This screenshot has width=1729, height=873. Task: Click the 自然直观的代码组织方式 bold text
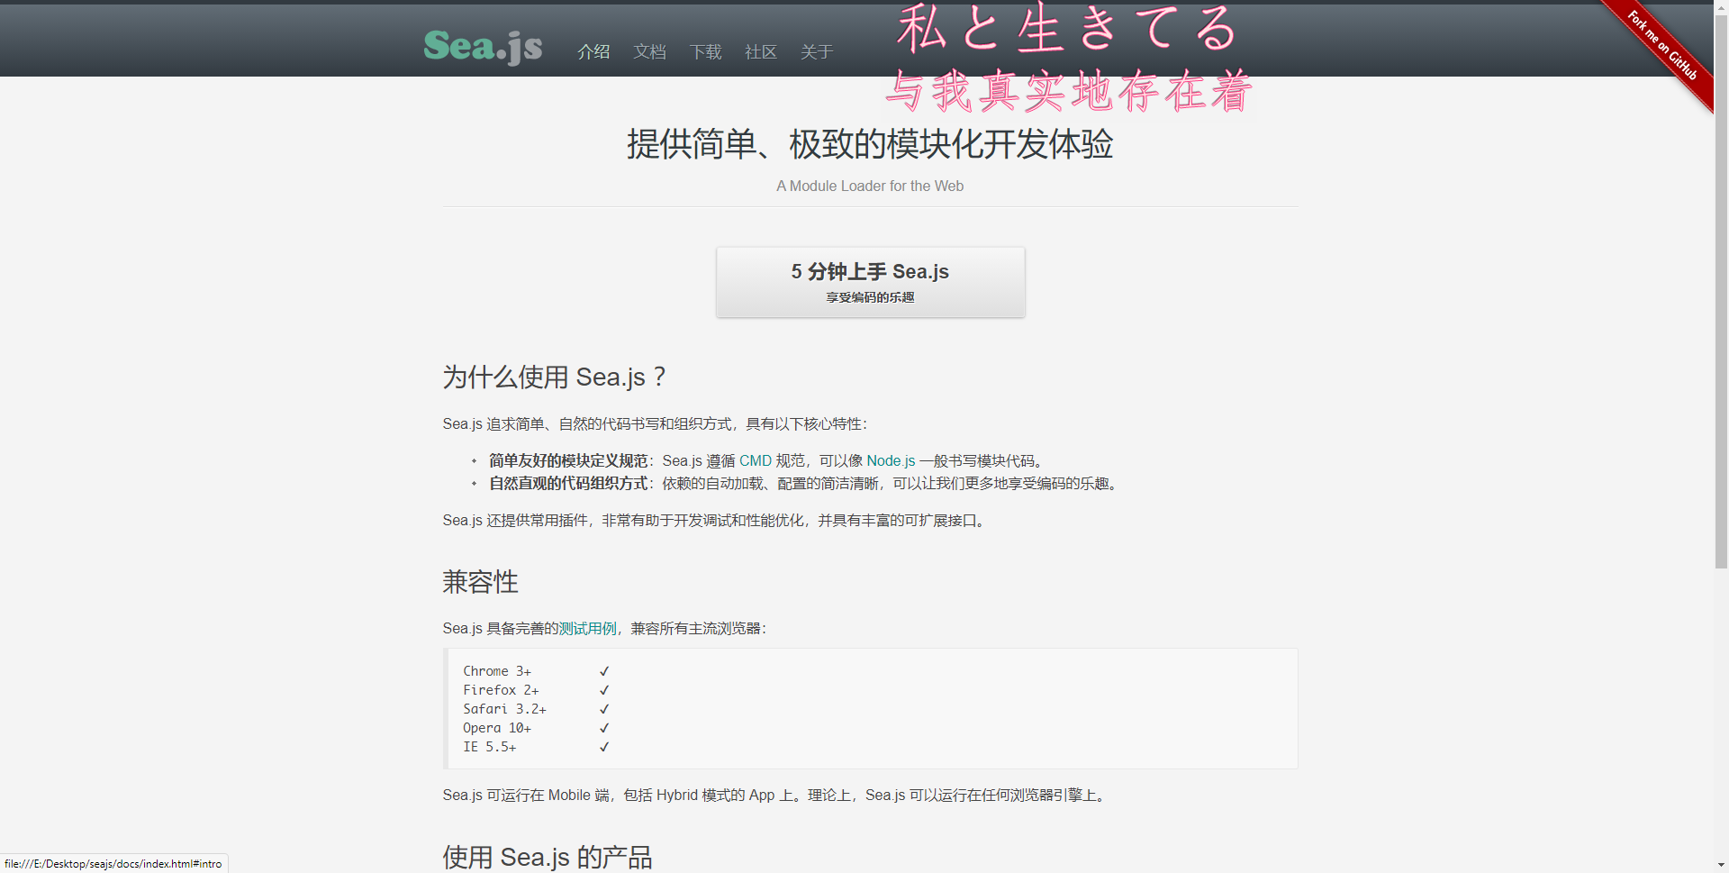(568, 483)
